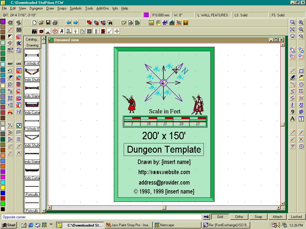Click the Print icon in toolbar

tap(55, 23)
